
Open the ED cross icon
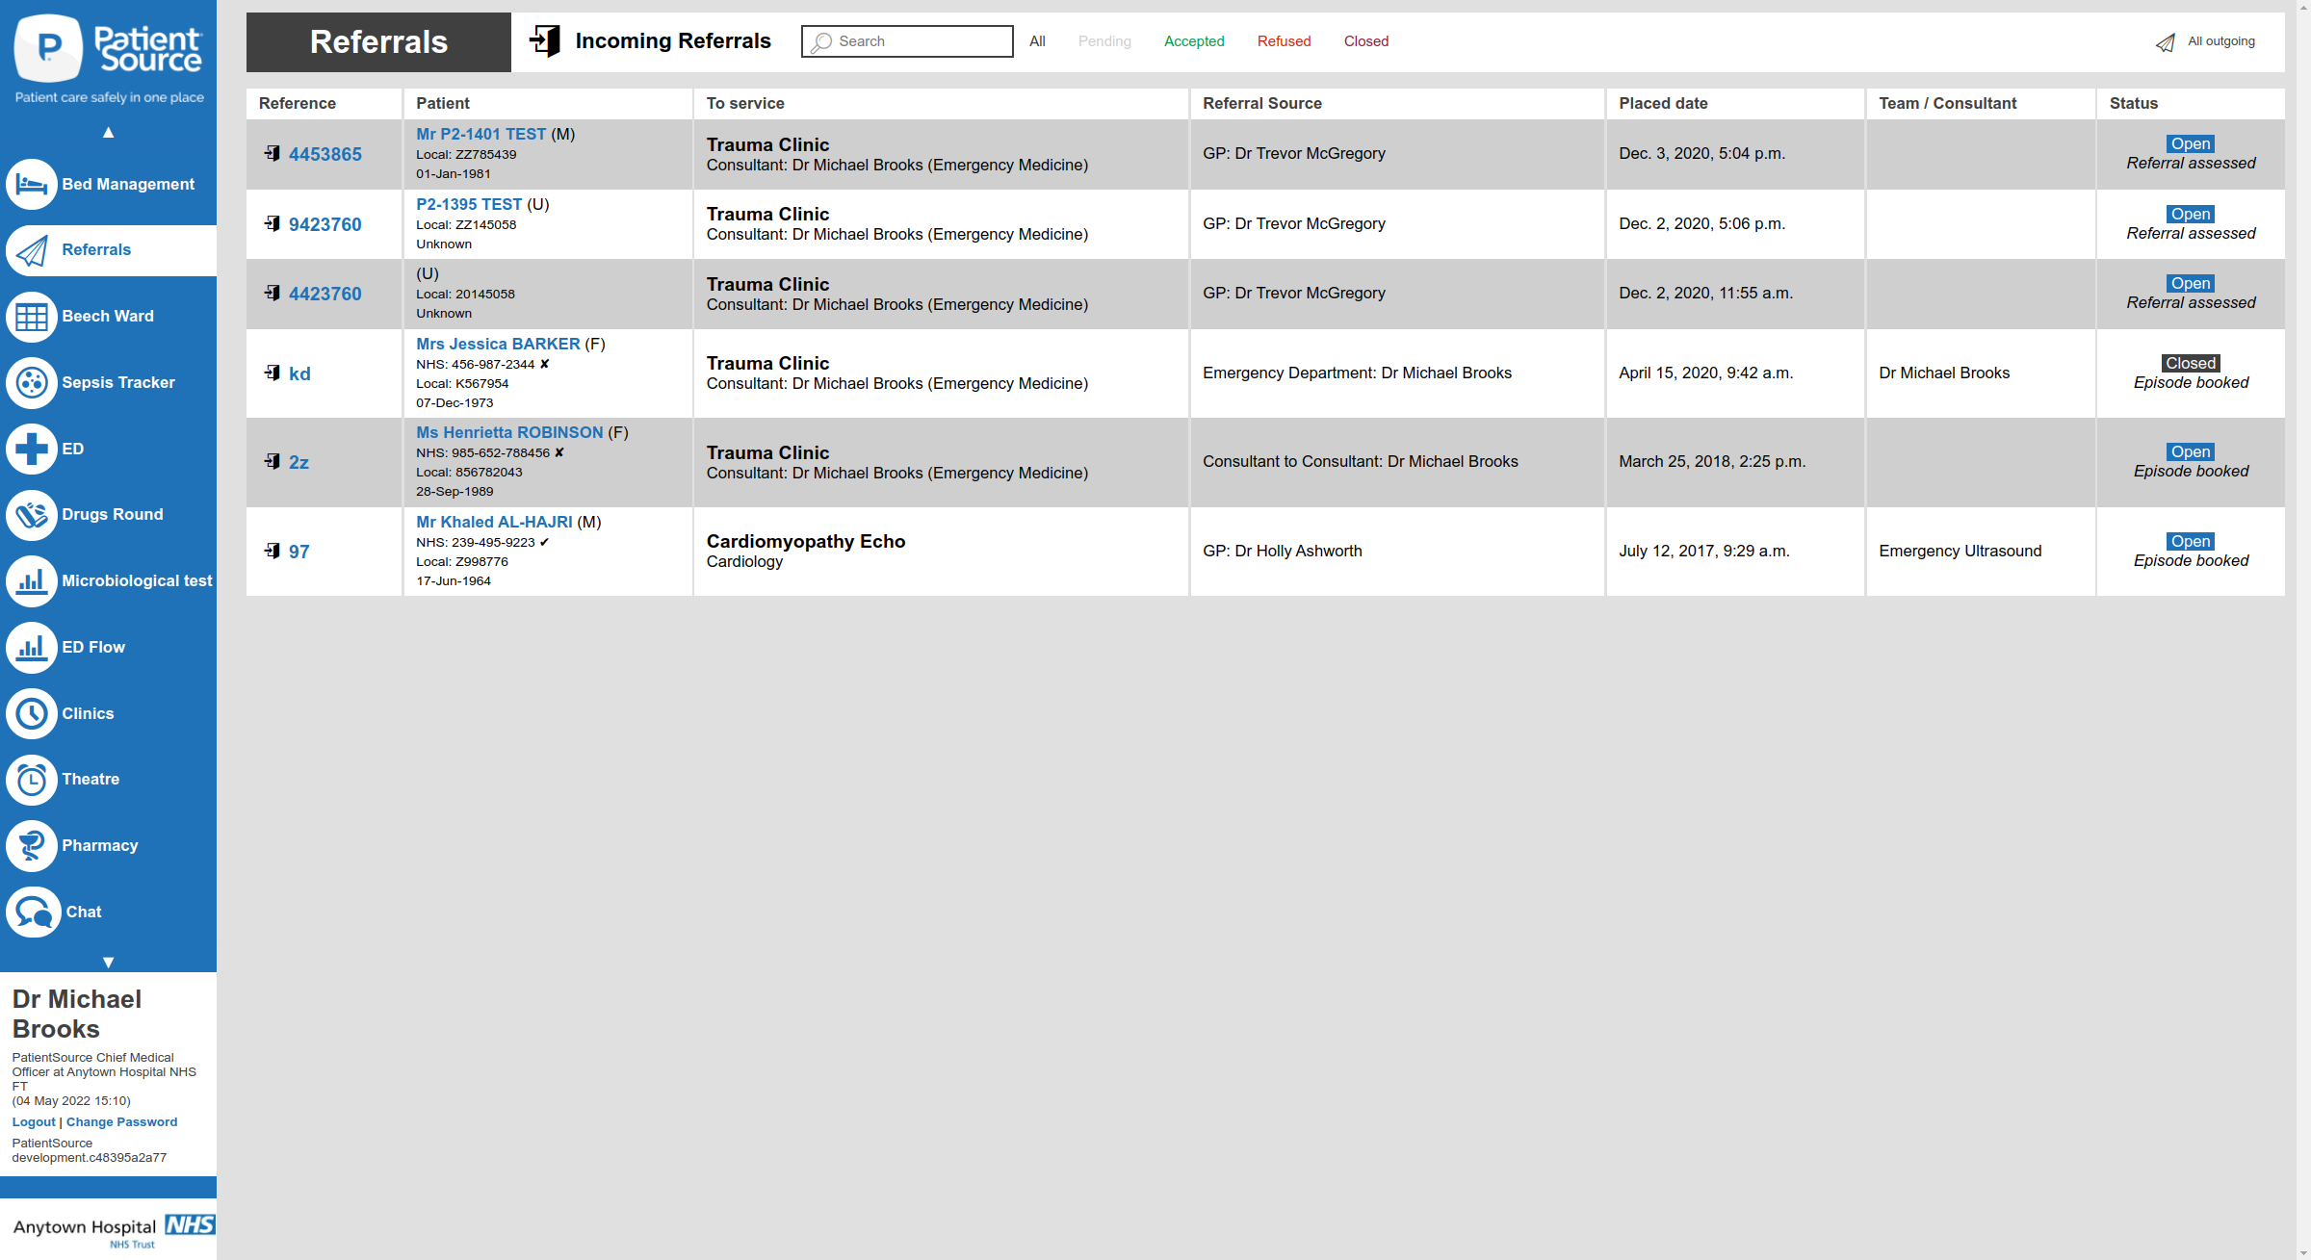coord(32,449)
